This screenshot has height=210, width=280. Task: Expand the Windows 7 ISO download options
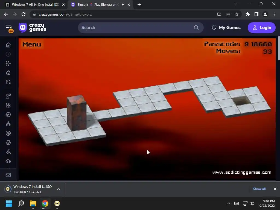[59, 189]
